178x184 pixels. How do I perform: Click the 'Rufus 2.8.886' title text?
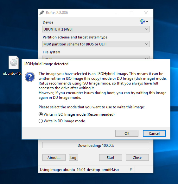(x=57, y=13)
